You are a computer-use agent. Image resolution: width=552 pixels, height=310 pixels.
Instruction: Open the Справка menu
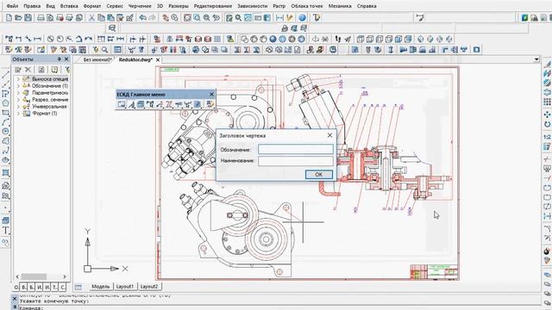(x=367, y=6)
